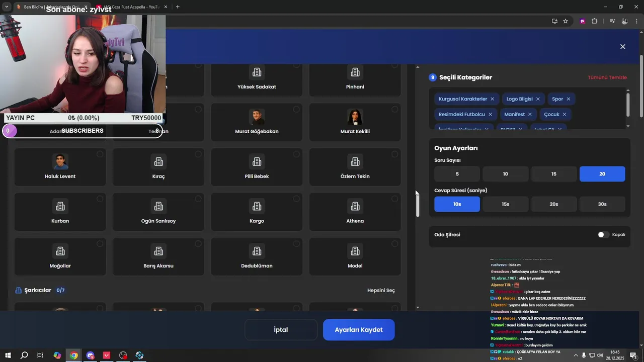
Task: Remove the Kurgusal Karakterler category chip
Action: [492, 99]
